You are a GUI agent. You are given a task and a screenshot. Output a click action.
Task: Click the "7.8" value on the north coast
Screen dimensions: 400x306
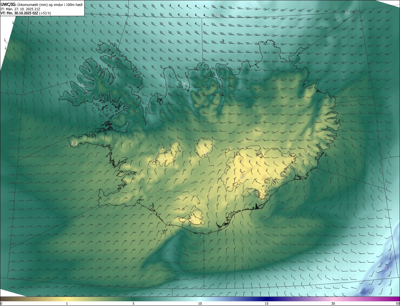[183, 84]
